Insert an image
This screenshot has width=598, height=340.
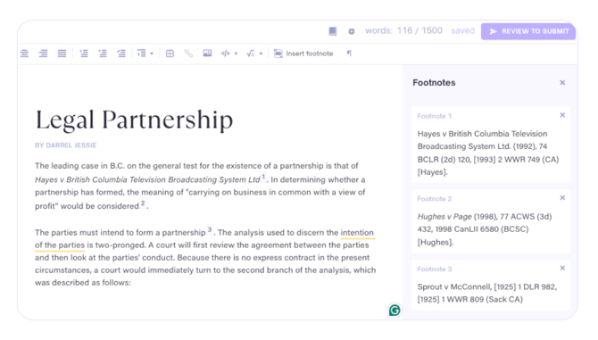[x=207, y=54]
